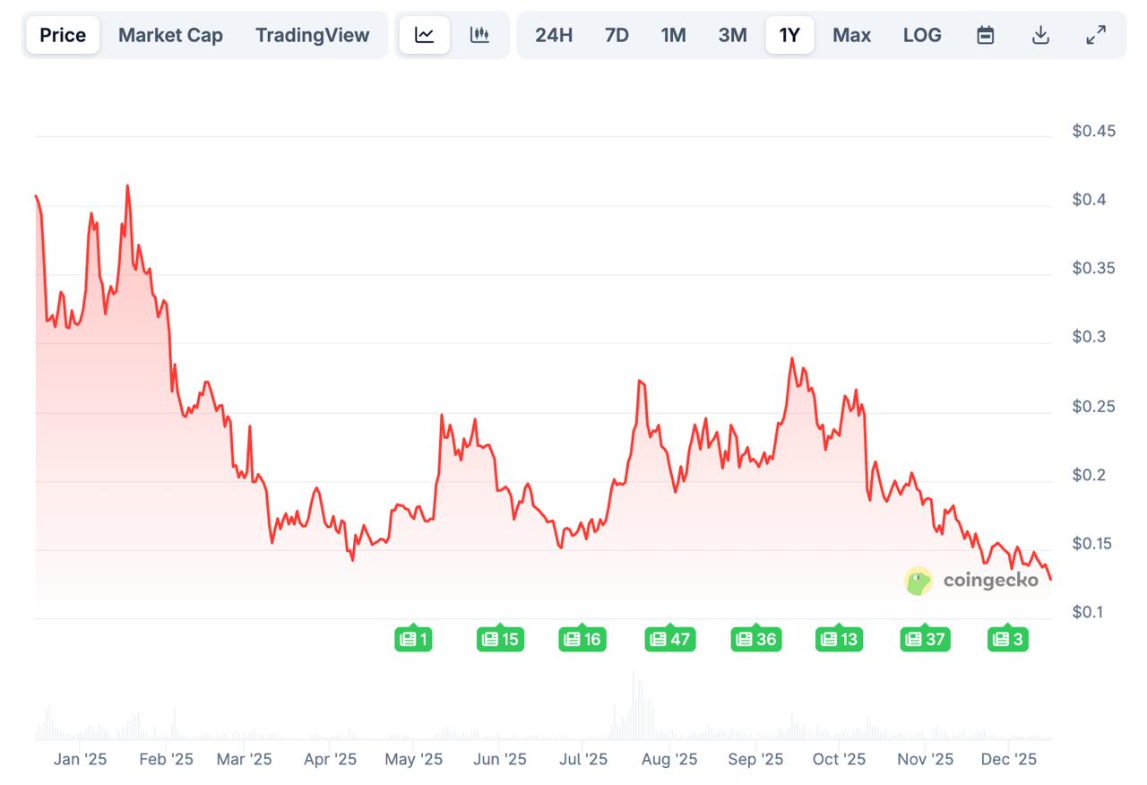Toggle the 1Y time range selection
The height and width of the screenshot is (785, 1147).
(789, 35)
